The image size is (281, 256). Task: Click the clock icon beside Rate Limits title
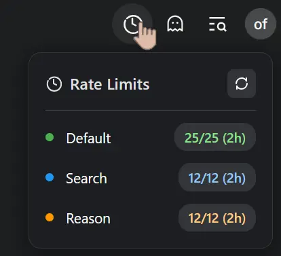54,84
